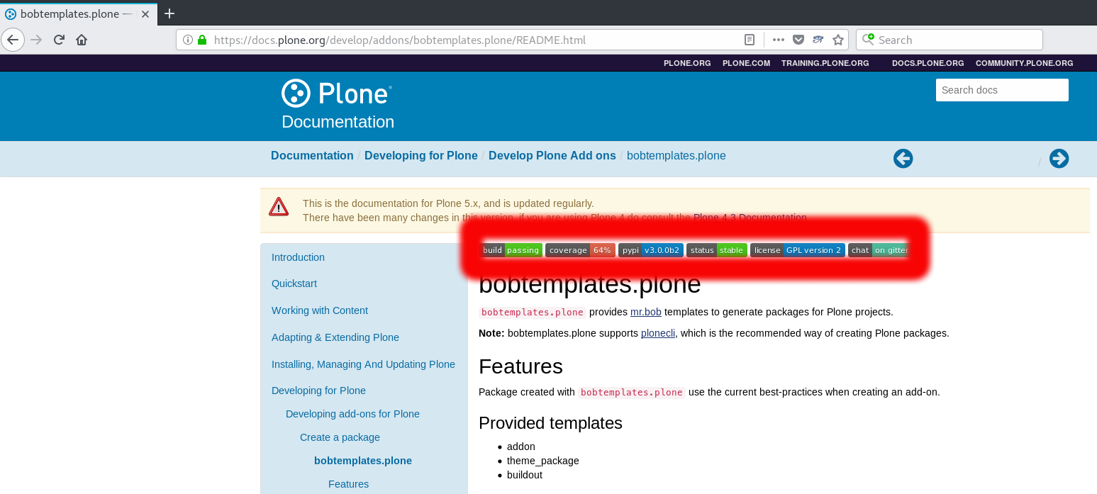This screenshot has height=494, width=1097.
Task: Go to previous doc page arrow
Action: [x=903, y=159]
